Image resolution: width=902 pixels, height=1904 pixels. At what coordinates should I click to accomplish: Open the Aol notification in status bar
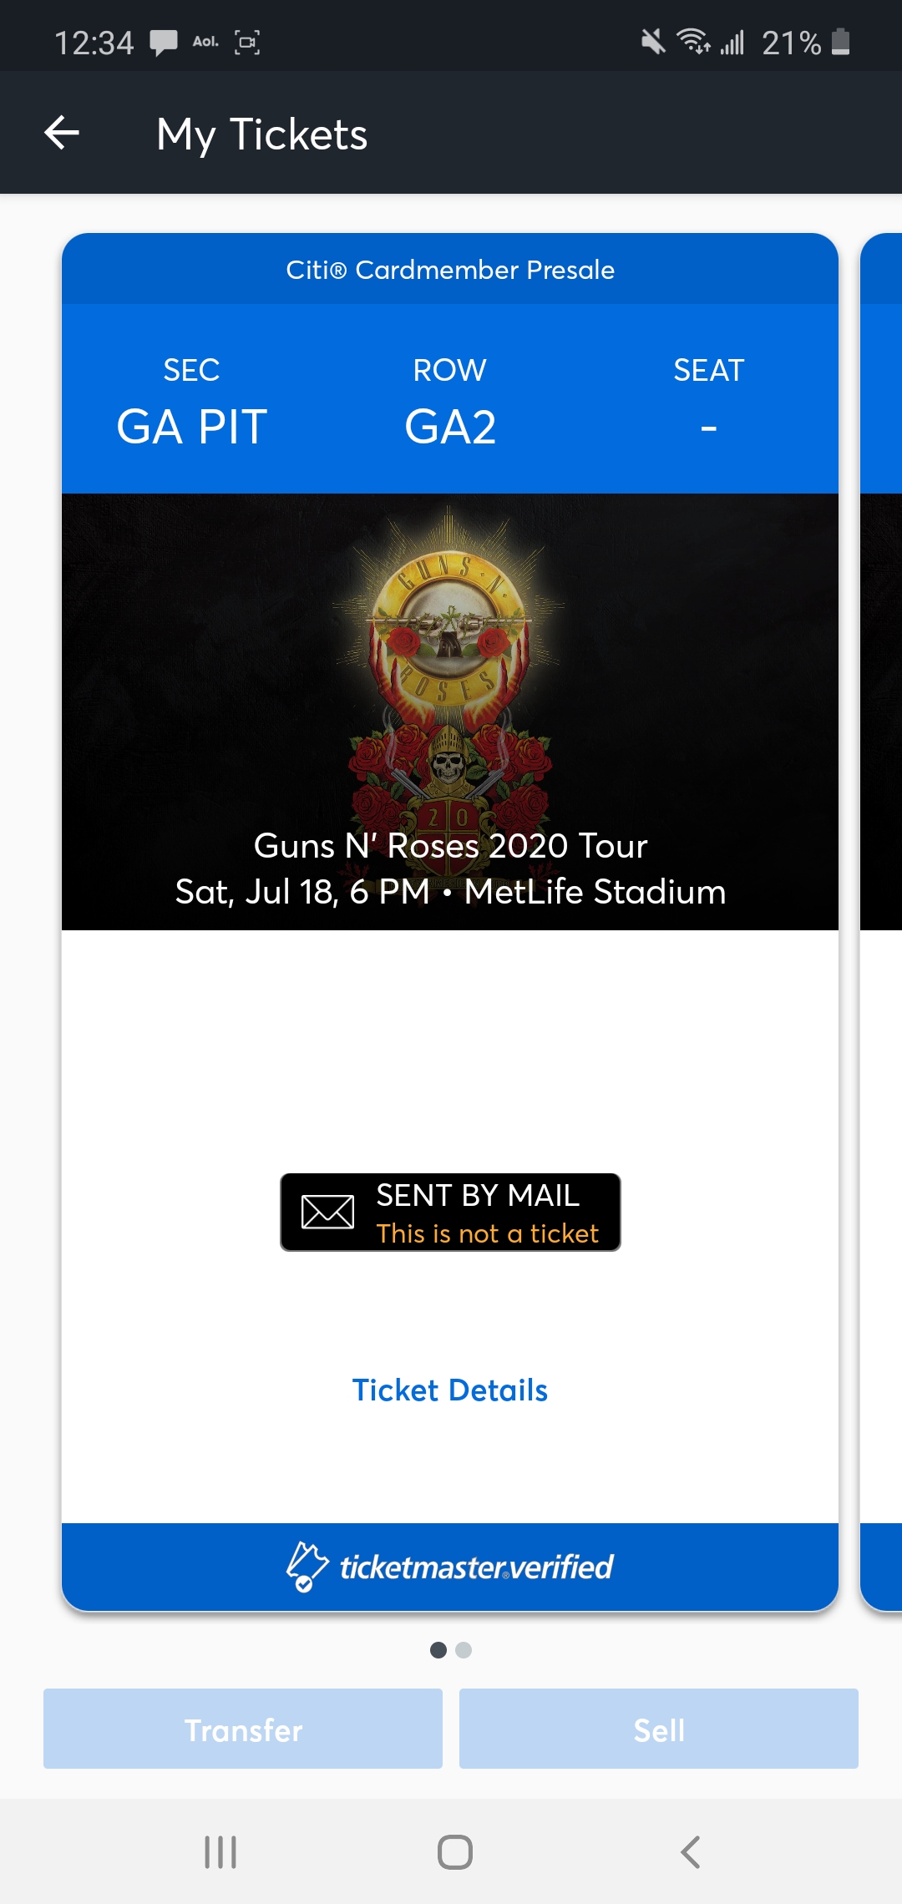(203, 40)
